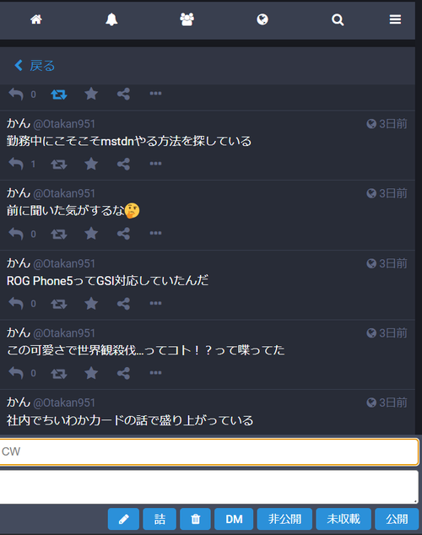Open the home timeline icon
Screen dimensions: 422x535
pos(36,19)
